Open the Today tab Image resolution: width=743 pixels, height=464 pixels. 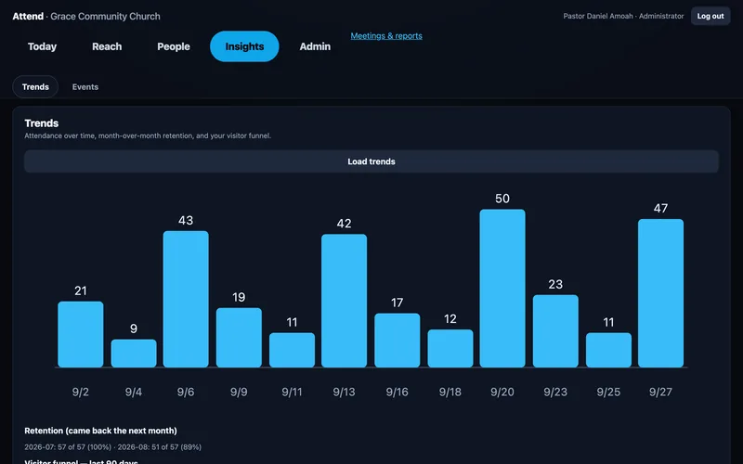click(42, 46)
